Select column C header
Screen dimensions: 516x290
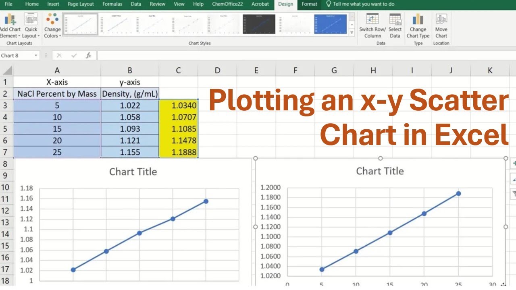tap(178, 70)
